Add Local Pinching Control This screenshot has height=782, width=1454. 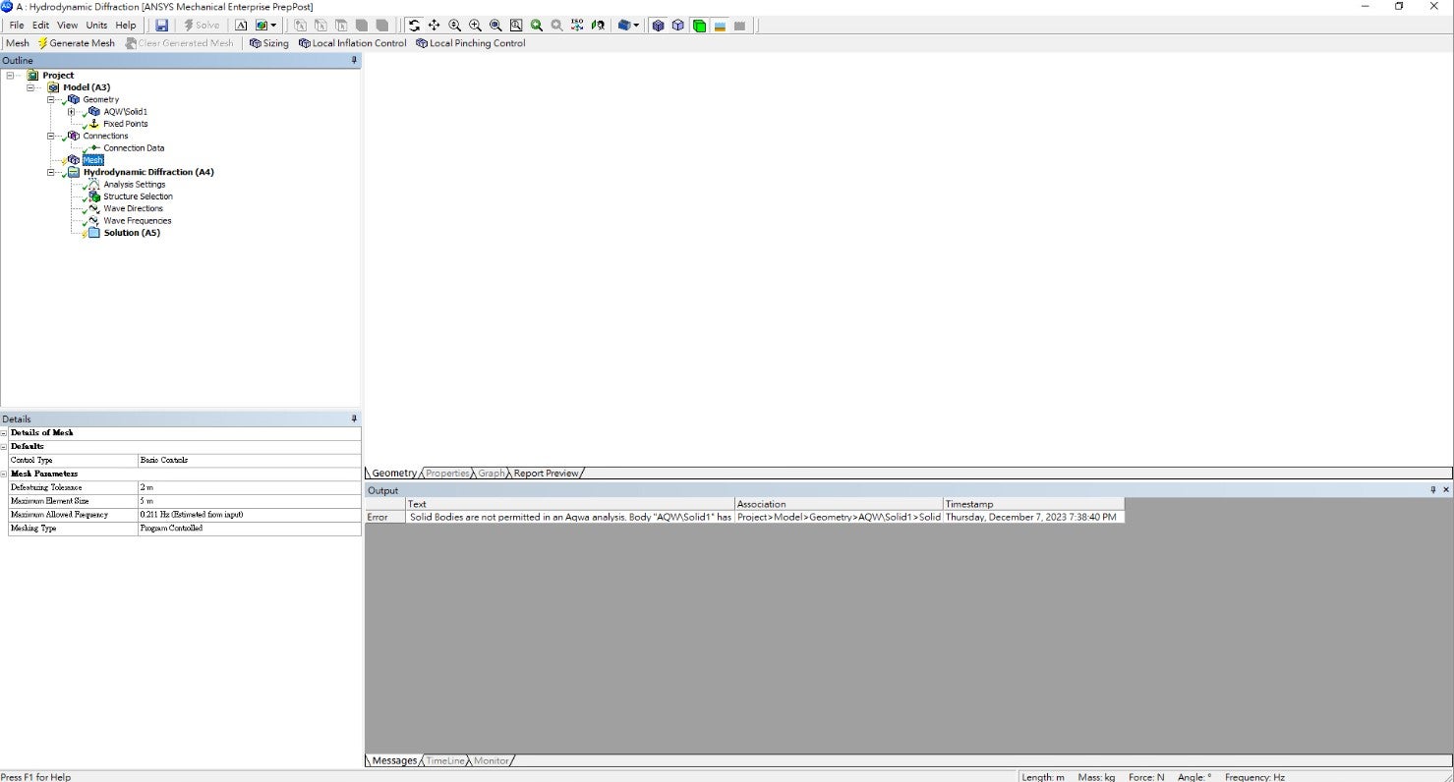470,43
